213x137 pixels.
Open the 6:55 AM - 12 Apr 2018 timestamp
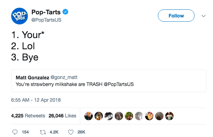coord(36,100)
